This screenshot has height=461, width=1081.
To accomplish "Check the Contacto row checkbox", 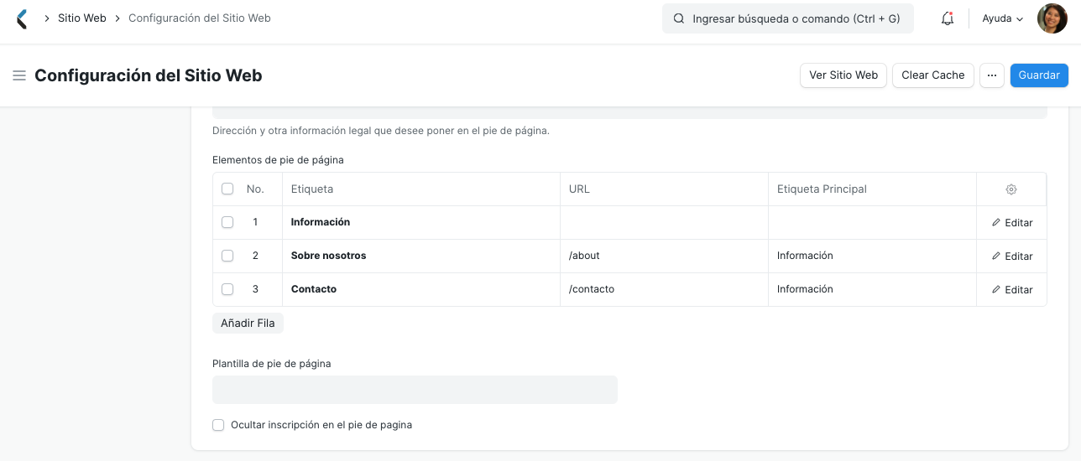I will tap(227, 289).
